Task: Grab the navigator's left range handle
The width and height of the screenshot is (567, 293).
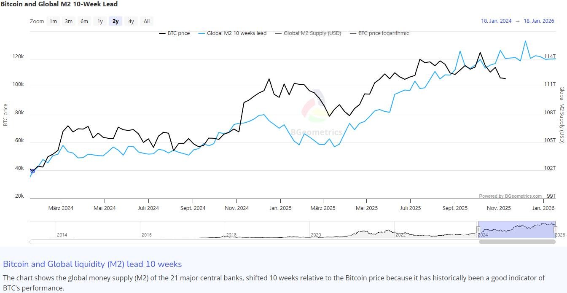Action: [x=478, y=230]
